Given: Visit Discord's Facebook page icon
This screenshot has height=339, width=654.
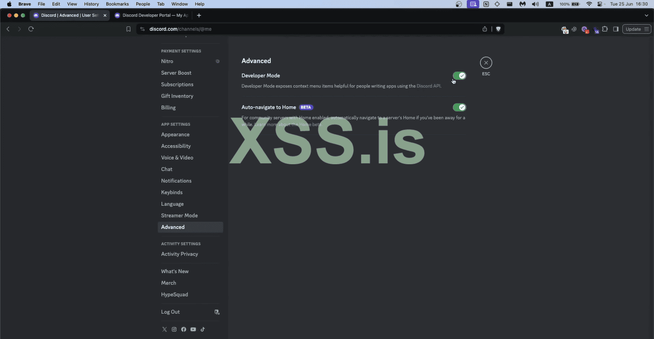Looking at the screenshot, I should click(x=183, y=329).
